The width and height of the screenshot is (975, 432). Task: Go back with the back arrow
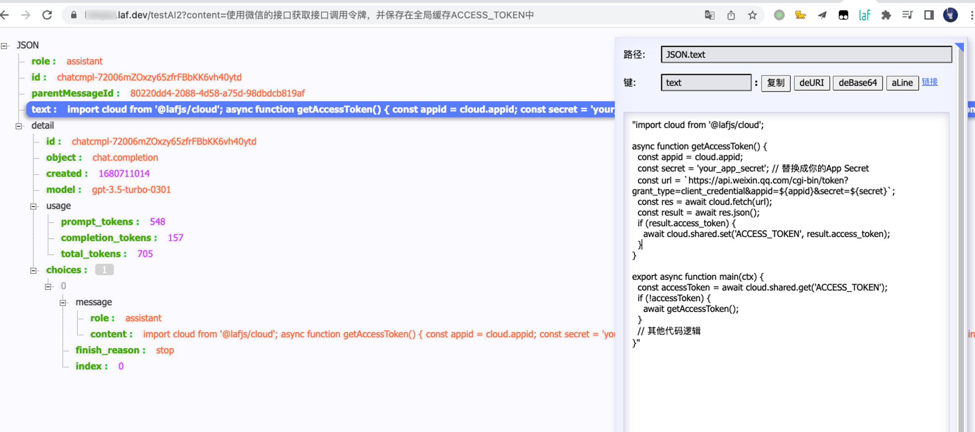(5, 15)
